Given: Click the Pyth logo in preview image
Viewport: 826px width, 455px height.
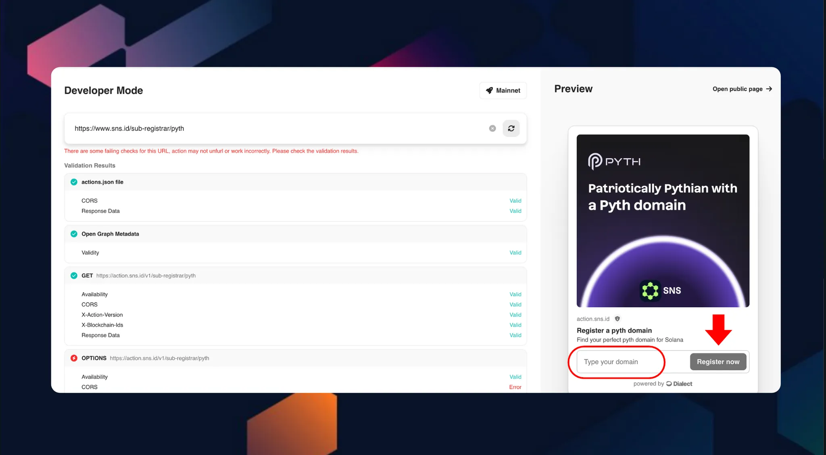Looking at the screenshot, I should click(x=614, y=161).
